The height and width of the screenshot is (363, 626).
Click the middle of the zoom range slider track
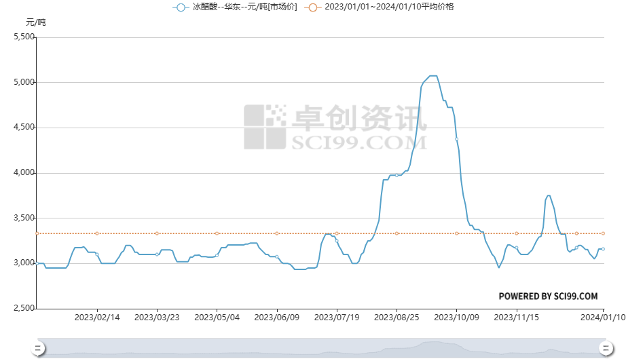click(x=322, y=347)
